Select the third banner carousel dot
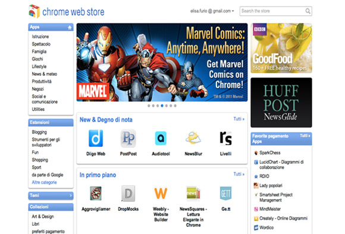The width and height of the screenshot is (345, 234). [x=158, y=106]
